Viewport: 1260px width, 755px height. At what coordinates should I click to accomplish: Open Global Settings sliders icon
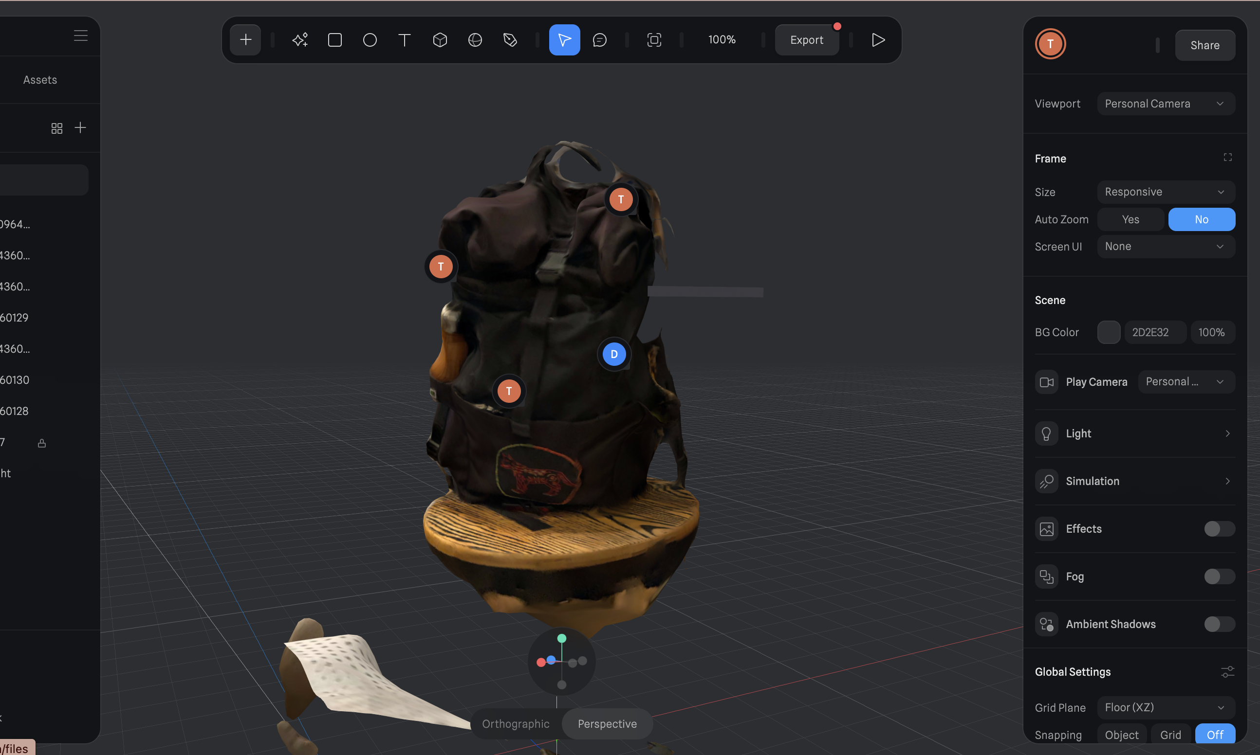click(1227, 671)
